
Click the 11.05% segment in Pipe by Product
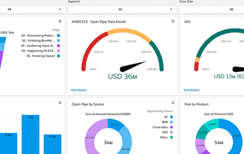click(x=212, y=124)
